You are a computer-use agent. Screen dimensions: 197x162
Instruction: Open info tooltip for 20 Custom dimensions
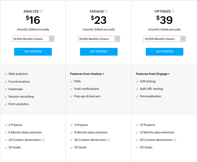tap(43, 140)
